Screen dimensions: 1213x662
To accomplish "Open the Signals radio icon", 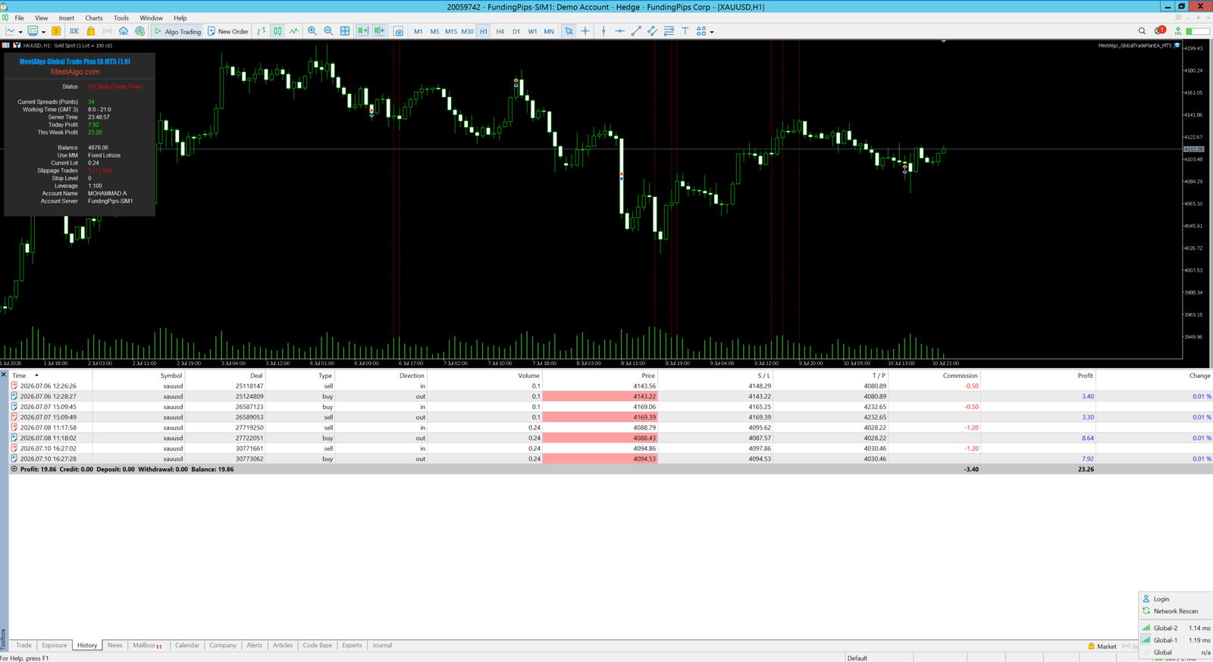I will click(x=107, y=31).
